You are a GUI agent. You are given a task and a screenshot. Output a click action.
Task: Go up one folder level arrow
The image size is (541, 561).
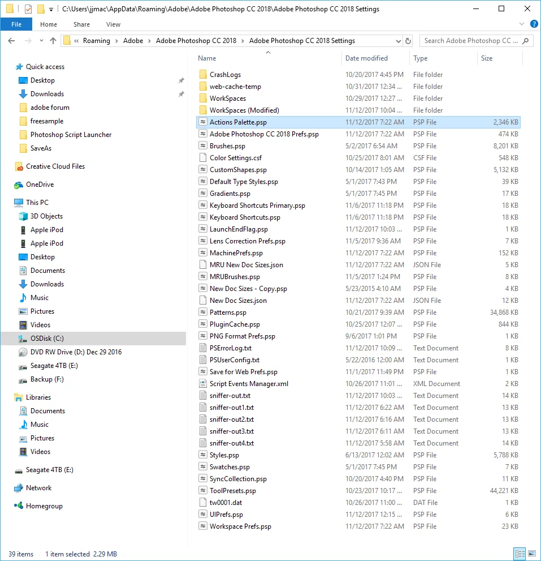pyautogui.click(x=53, y=41)
